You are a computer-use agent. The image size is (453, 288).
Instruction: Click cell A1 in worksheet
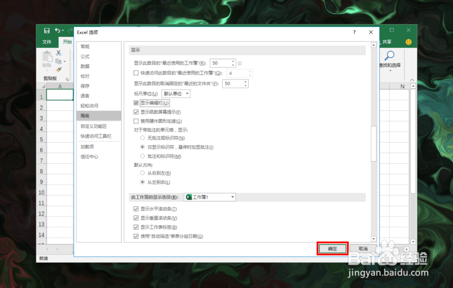pos(60,95)
